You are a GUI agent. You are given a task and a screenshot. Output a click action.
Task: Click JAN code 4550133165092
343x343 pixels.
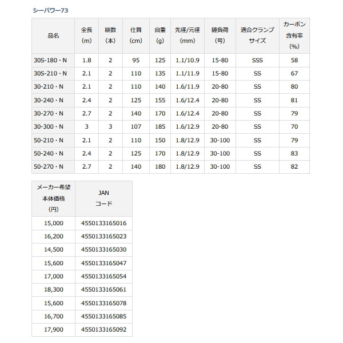pyautogui.click(x=103, y=330)
